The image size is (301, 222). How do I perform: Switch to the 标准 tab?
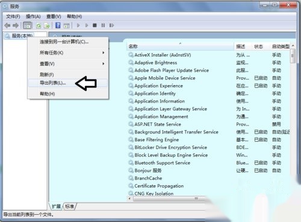[x=70, y=206]
